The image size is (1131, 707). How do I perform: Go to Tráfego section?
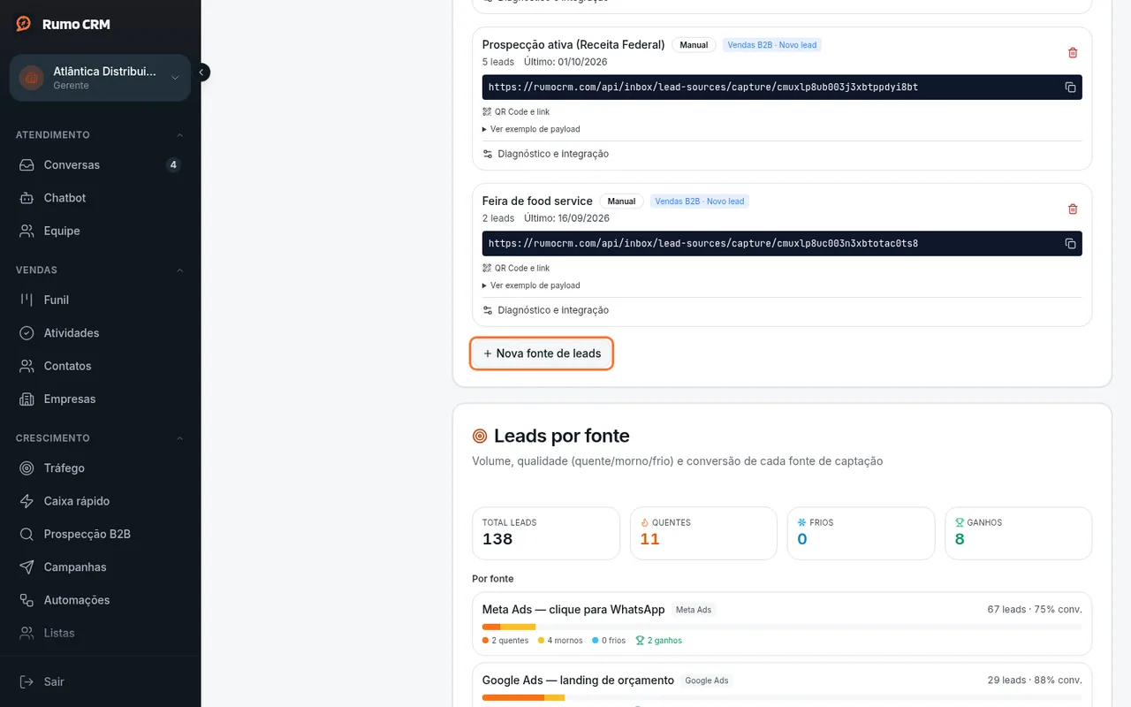click(100, 468)
